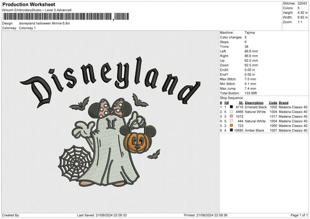310x219 pixels.
Task: Click design name 'disneyland halloween Minnie 6,8in'
Action: (44, 23)
